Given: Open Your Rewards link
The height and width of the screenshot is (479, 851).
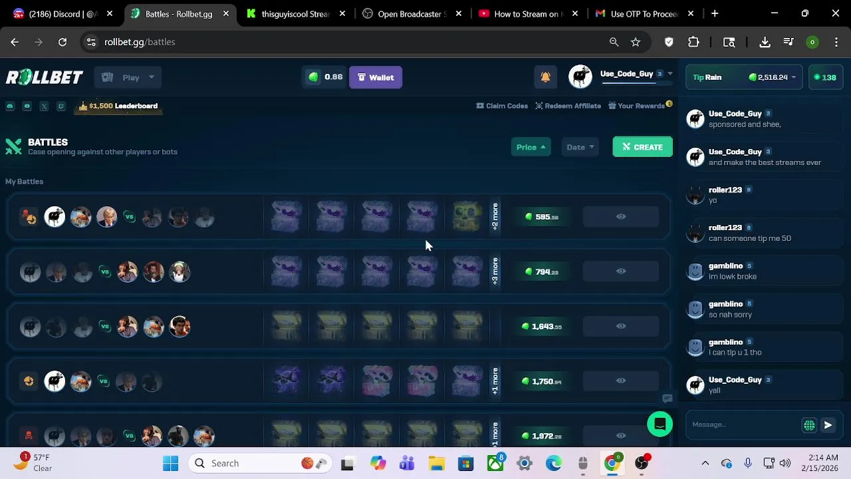Looking at the screenshot, I should click(637, 106).
